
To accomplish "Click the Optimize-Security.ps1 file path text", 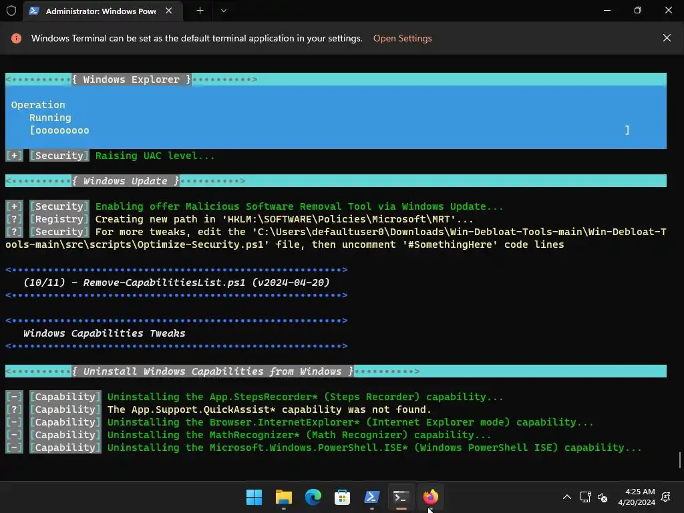I will (336, 238).
